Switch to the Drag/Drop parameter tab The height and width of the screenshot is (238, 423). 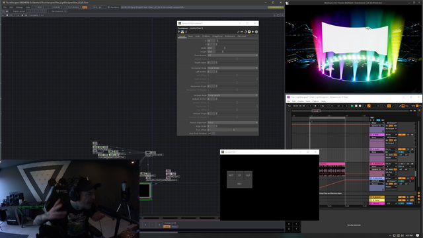click(217, 36)
